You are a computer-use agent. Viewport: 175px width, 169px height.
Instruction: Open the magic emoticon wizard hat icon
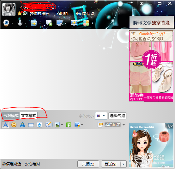22,125
